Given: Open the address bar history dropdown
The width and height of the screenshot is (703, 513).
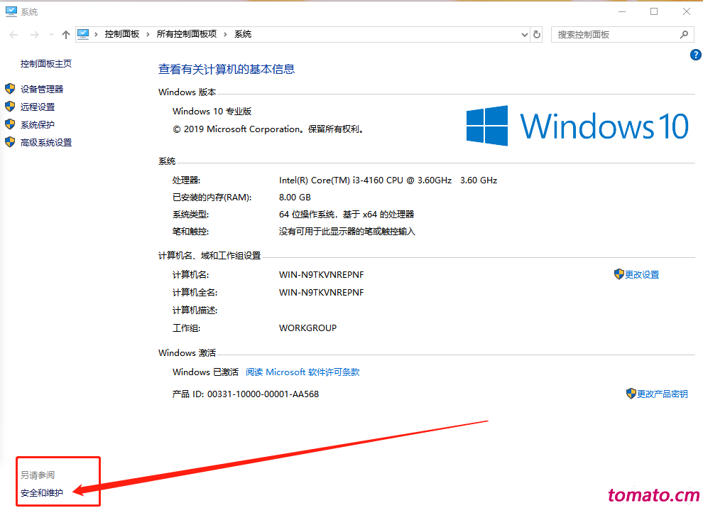Looking at the screenshot, I should [x=525, y=35].
